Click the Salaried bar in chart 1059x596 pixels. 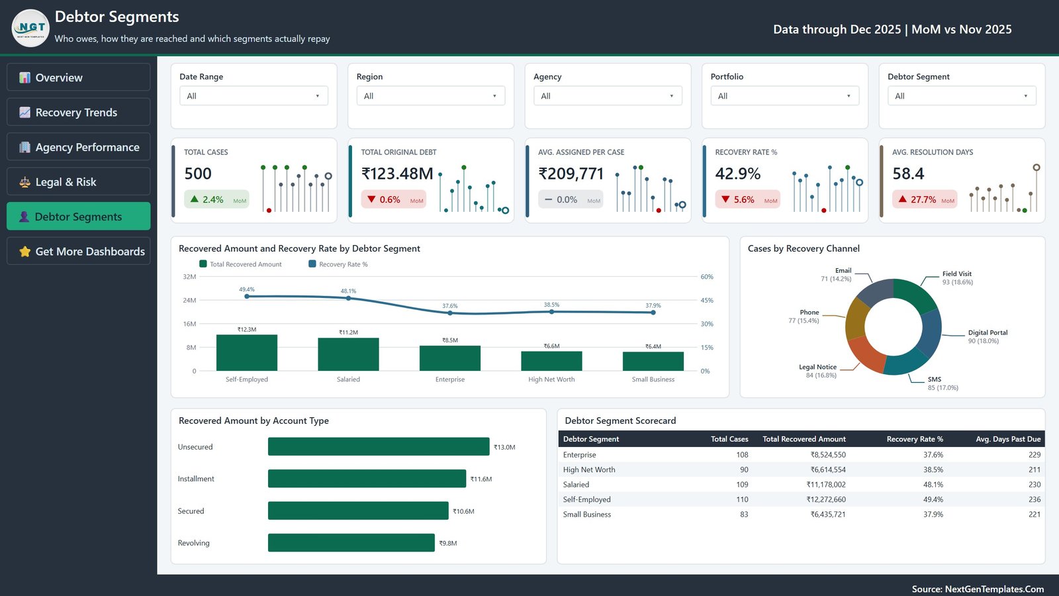348,354
